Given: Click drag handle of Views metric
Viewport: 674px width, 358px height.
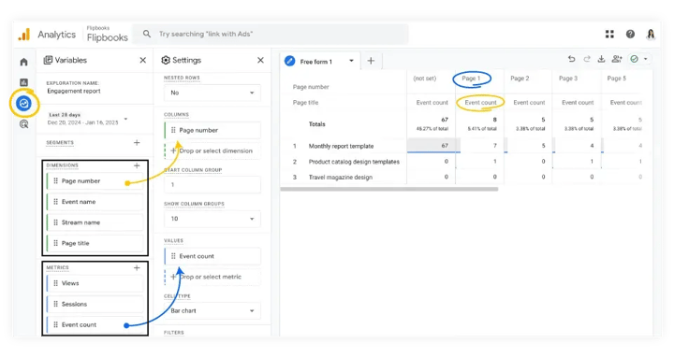Looking at the screenshot, I should [x=55, y=283].
